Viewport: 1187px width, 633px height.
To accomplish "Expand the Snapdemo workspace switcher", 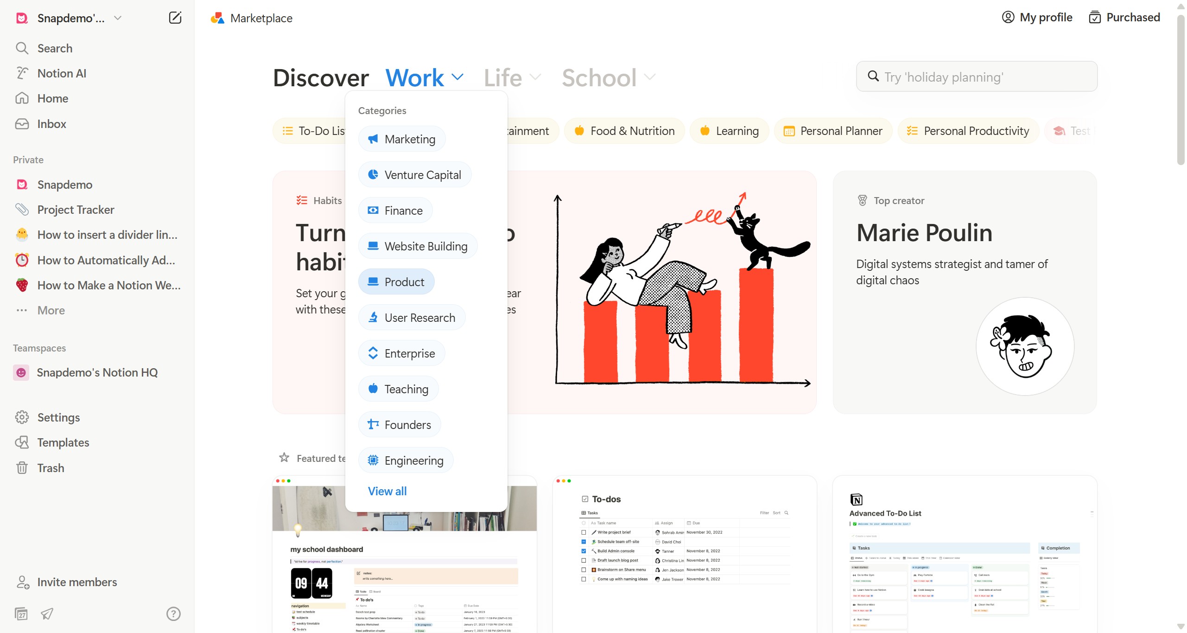I will (70, 18).
